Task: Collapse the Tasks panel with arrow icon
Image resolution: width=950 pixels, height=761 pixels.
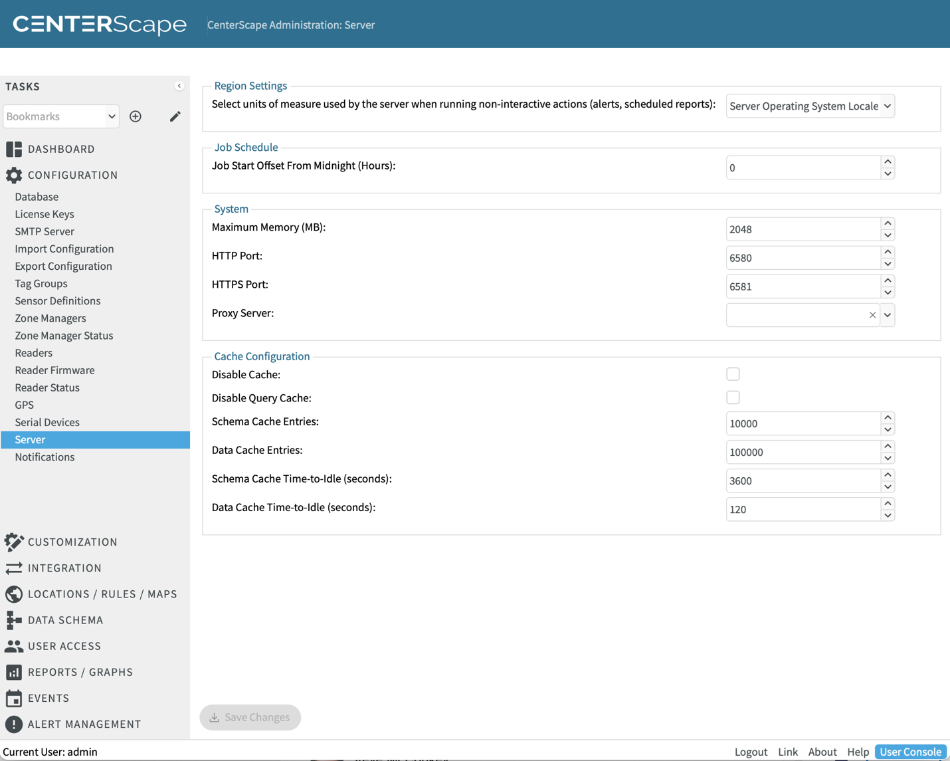Action: click(179, 86)
